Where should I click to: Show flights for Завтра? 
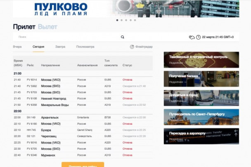click(x=60, y=47)
